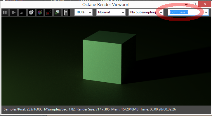Open the 100% zoom dropdown
This screenshot has height=116, width=212.
[x=84, y=13]
